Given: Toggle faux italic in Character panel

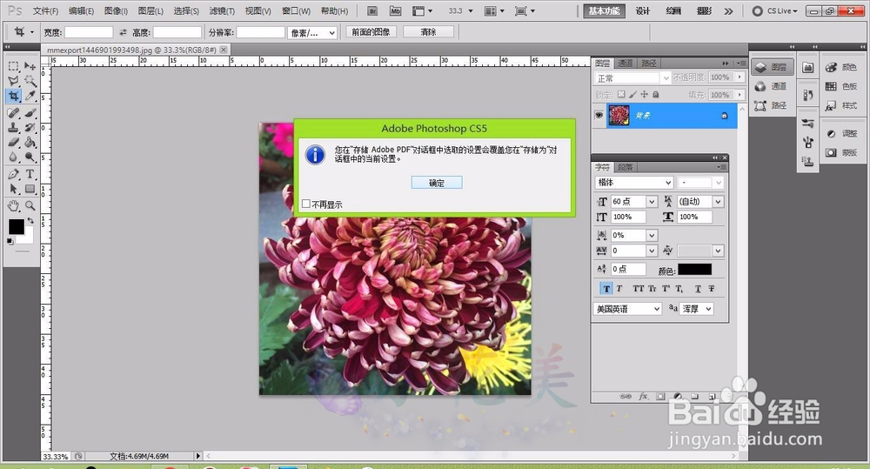Looking at the screenshot, I should (x=619, y=289).
